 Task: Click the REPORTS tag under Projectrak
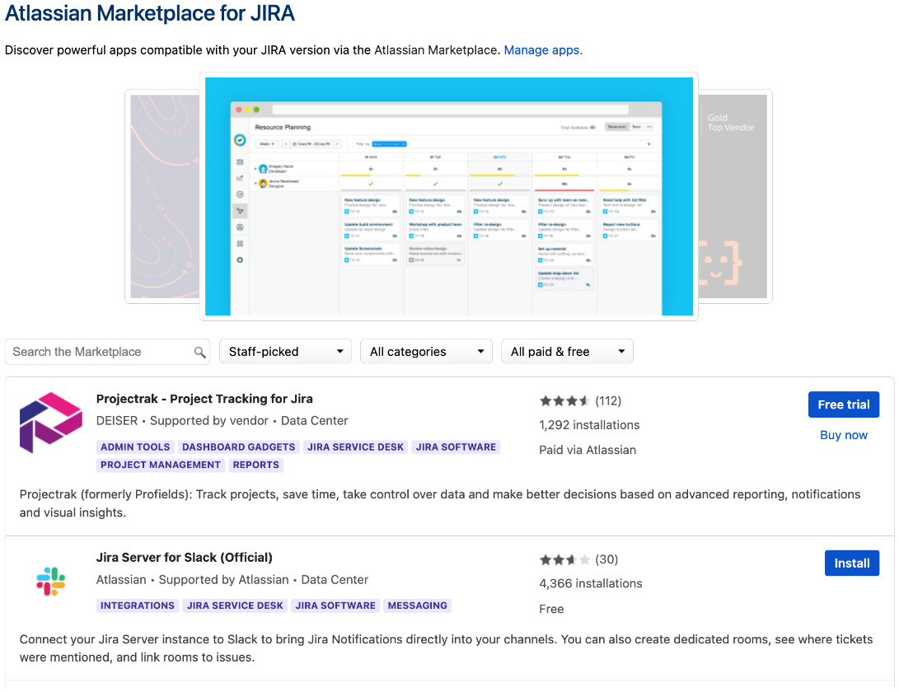255,465
